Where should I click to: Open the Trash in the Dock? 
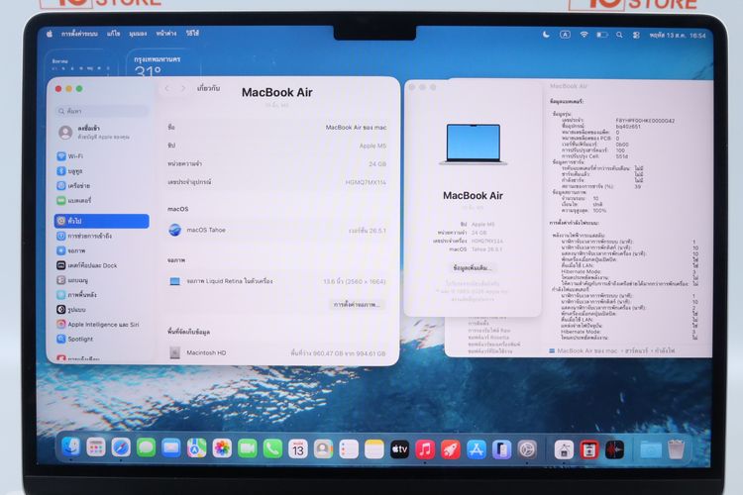tap(677, 449)
